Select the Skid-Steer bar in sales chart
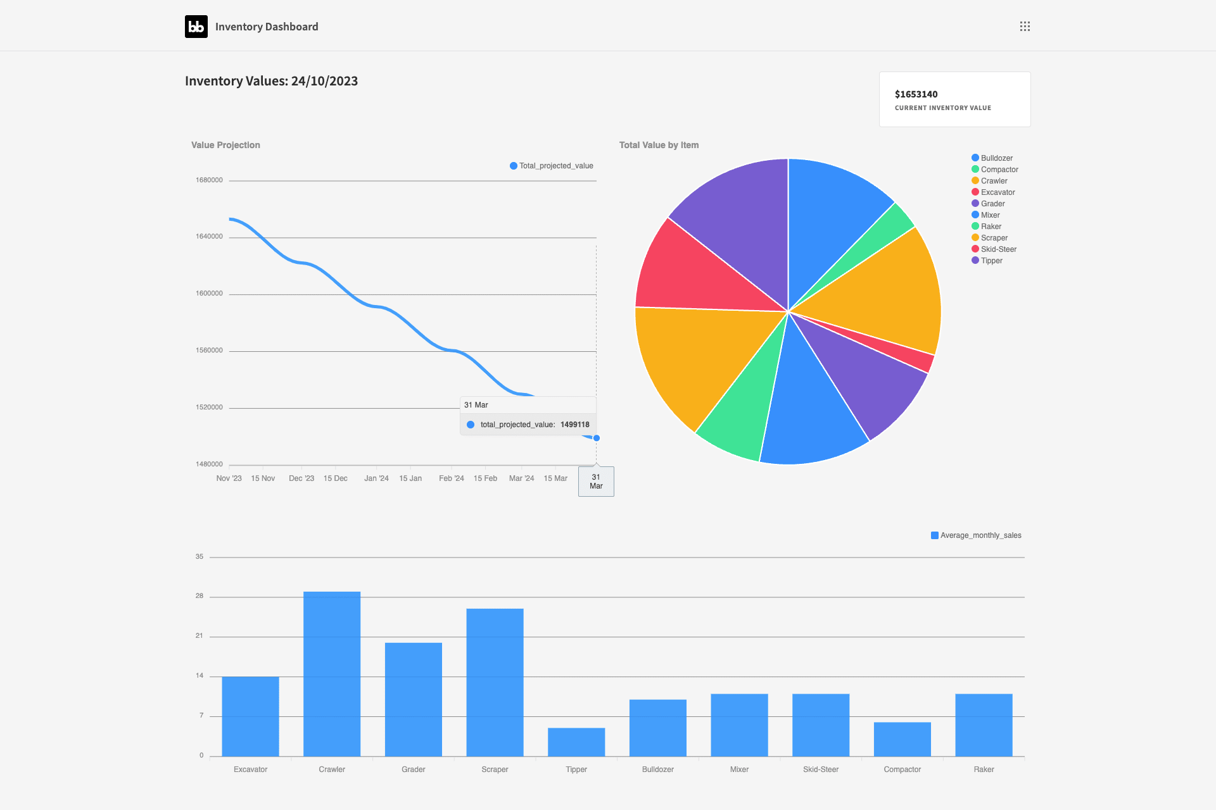The image size is (1216, 810). coord(821,725)
